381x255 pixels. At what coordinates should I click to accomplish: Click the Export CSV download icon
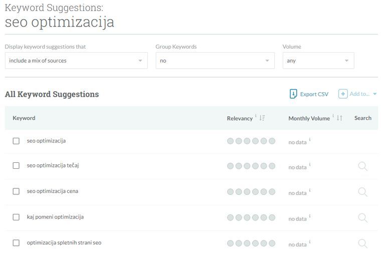click(x=293, y=94)
